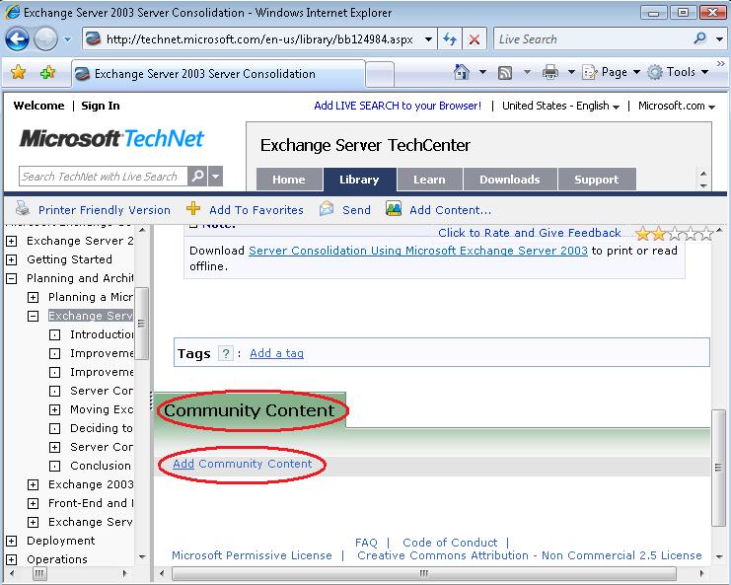731x585 pixels.
Task: Select the Exchange Server 2003 Server Consolidation tab
Action: click(218, 74)
